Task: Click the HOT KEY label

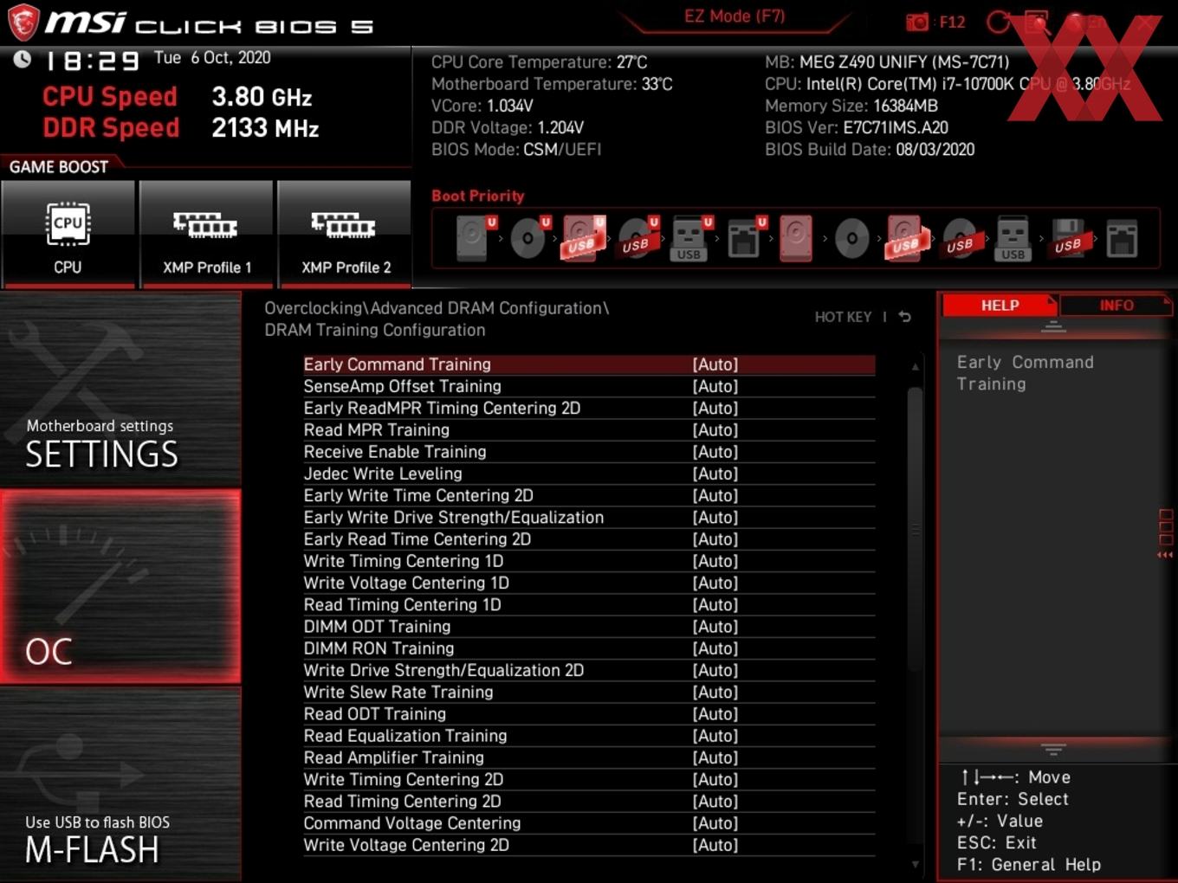Action: 843,317
